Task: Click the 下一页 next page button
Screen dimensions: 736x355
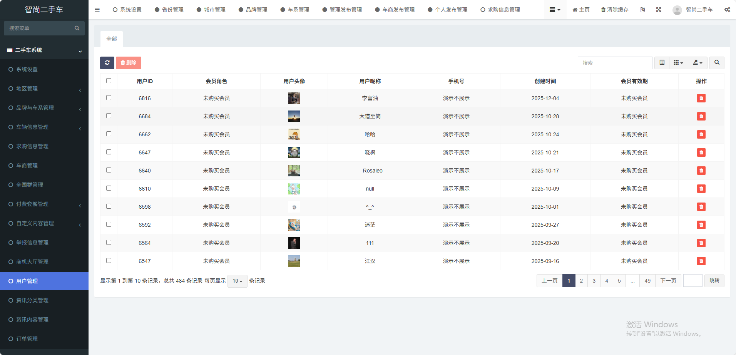Action: coord(668,281)
